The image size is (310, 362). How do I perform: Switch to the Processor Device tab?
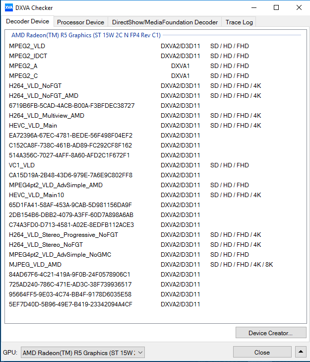point(80,22)
